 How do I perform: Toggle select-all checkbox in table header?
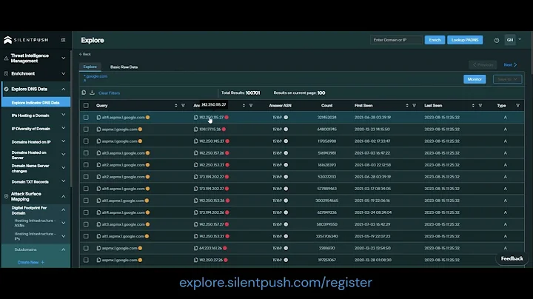click(86, 105)
